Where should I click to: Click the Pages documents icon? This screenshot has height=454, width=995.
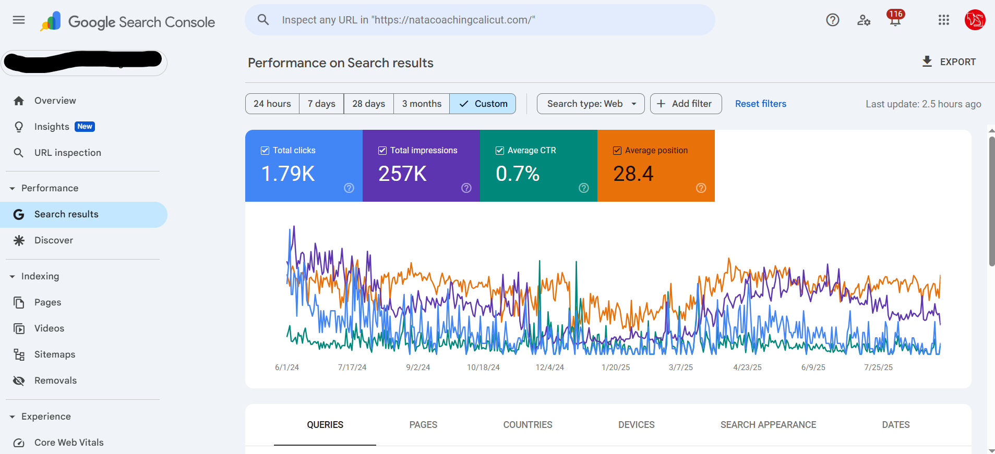click(19, 302)
